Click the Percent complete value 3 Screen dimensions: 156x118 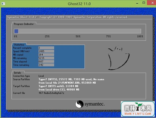click(x=46, y=48)
